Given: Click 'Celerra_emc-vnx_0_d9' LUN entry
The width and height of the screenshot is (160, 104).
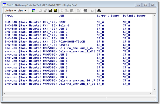Looking at the screenshot, I should 76,48.
